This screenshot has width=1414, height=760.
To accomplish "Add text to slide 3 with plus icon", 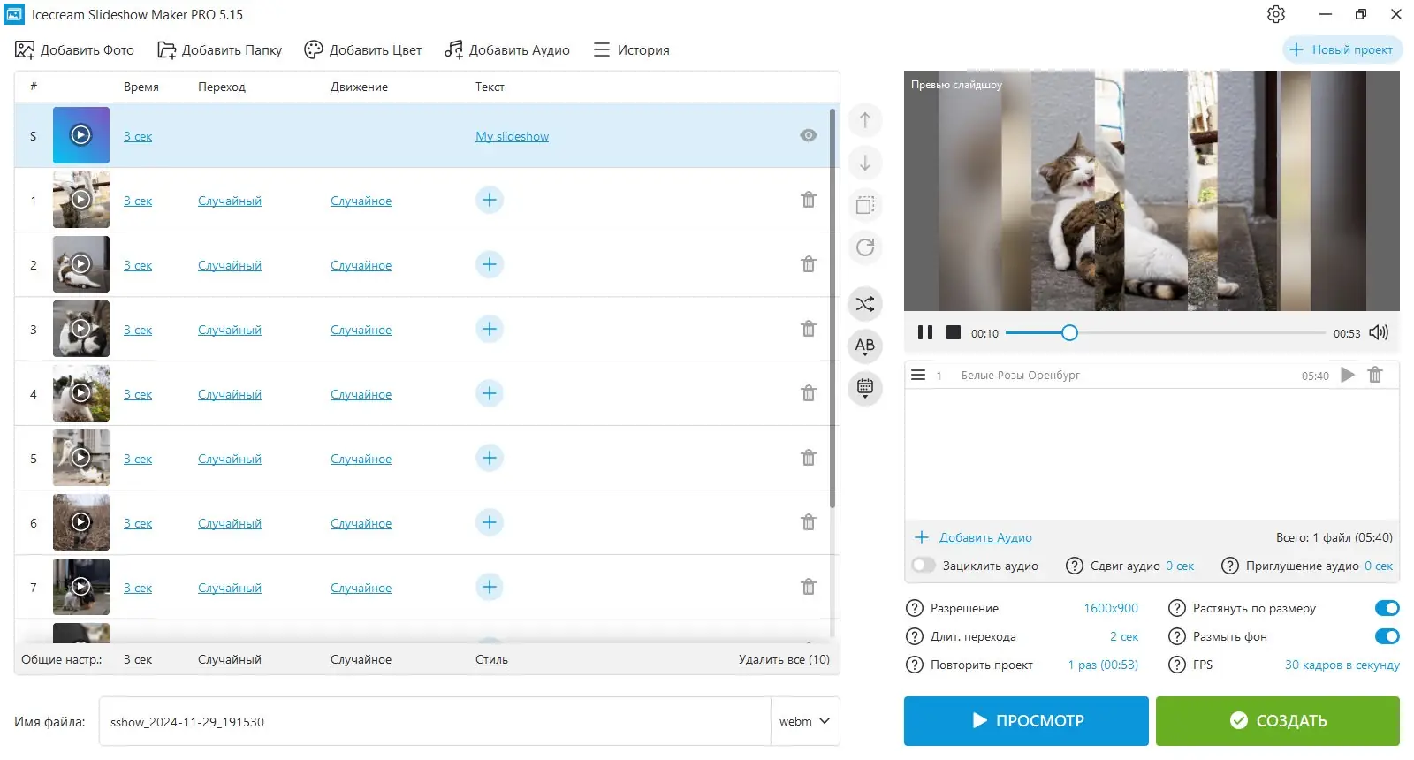I will (x=490, y=329).
